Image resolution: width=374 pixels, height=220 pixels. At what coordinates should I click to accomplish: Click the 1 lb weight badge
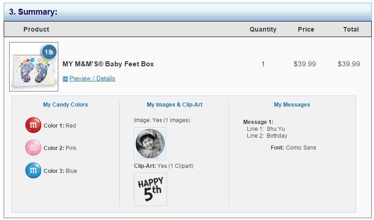point(49,52)
